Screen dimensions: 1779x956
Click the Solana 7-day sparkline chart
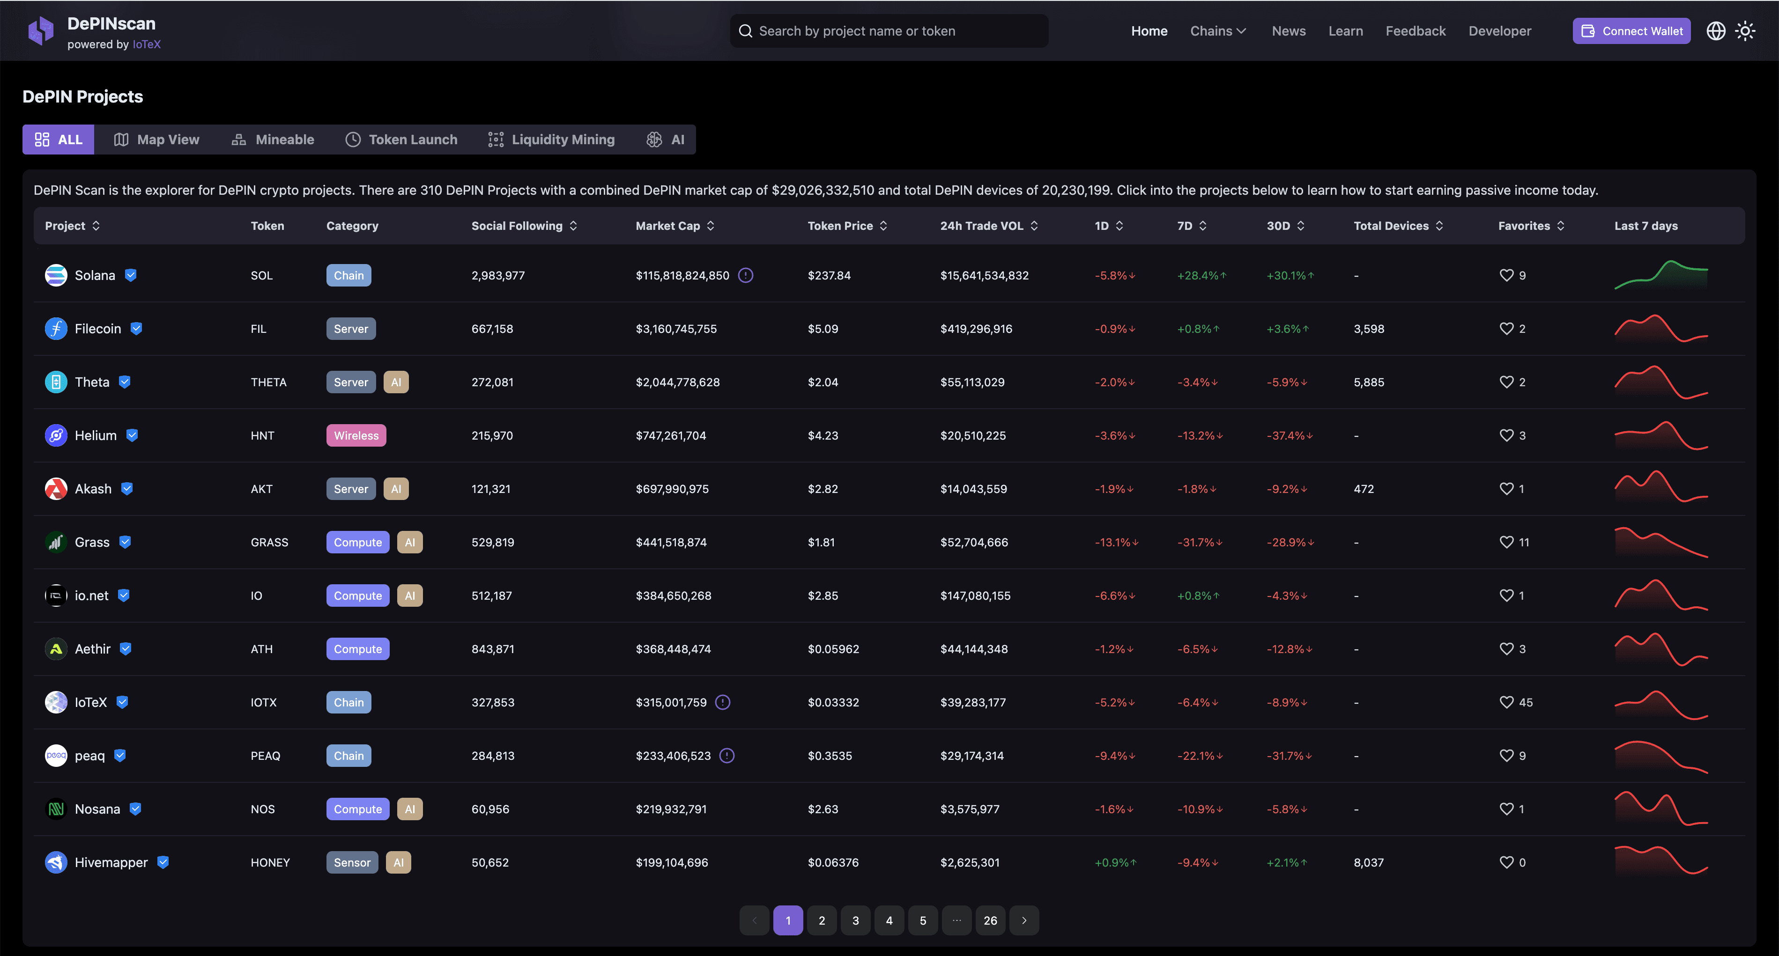(1661, 275)
